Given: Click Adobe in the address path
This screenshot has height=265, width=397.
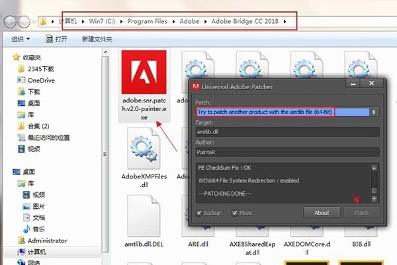Looking at the screenshot, I should (189, 21).
